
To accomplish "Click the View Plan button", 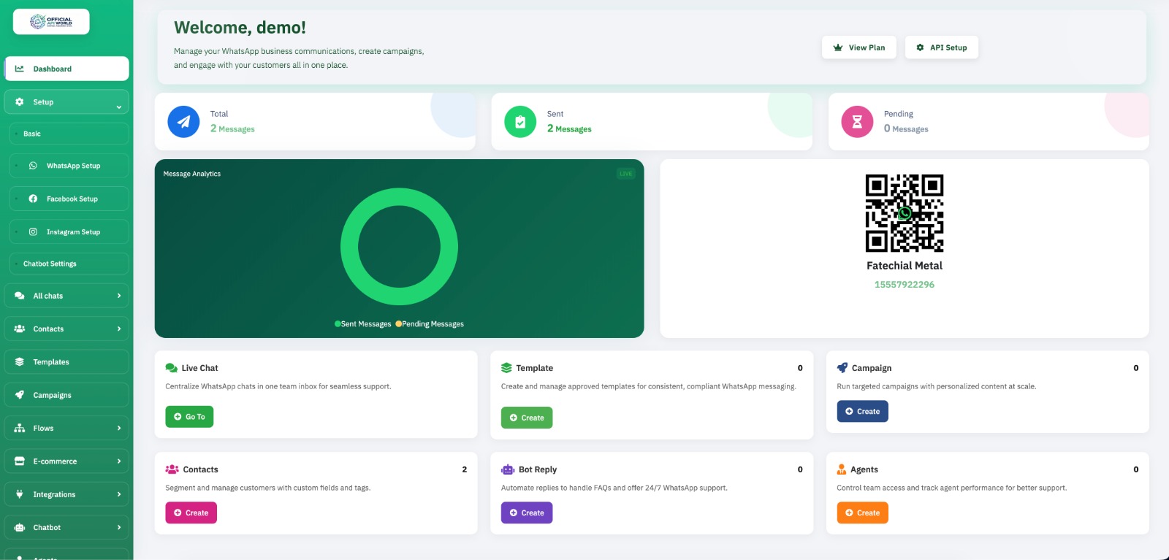I will (859, 47).
